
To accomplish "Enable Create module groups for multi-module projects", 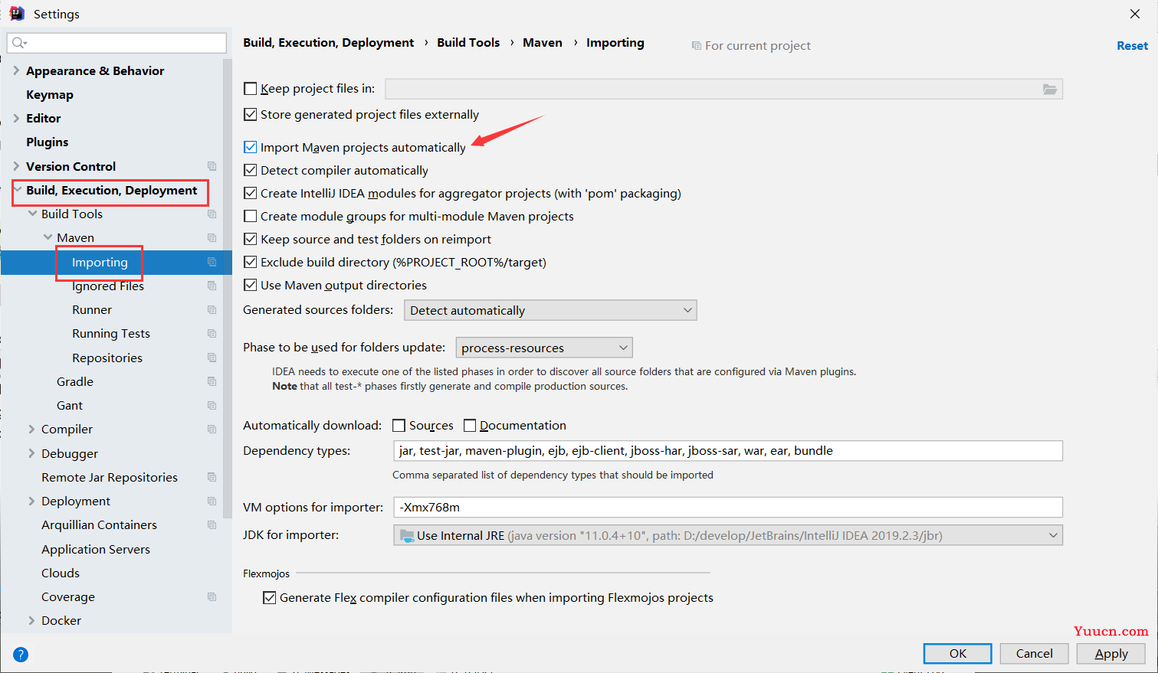I will coord(251,216).
